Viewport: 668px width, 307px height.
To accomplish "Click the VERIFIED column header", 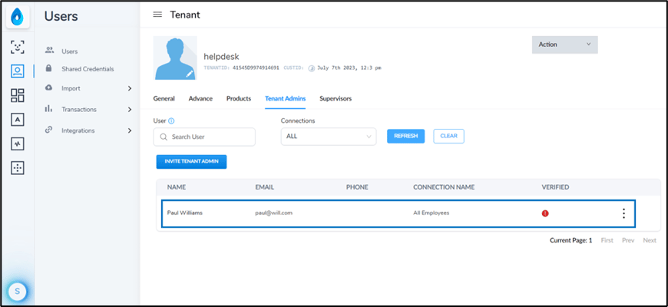I will tap(555, 187).
